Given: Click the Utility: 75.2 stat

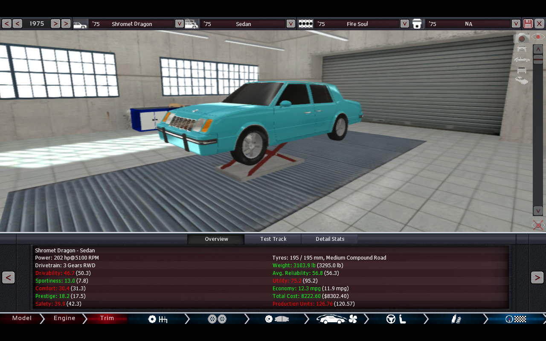Looking at the screenshot, I should point(287,281).
